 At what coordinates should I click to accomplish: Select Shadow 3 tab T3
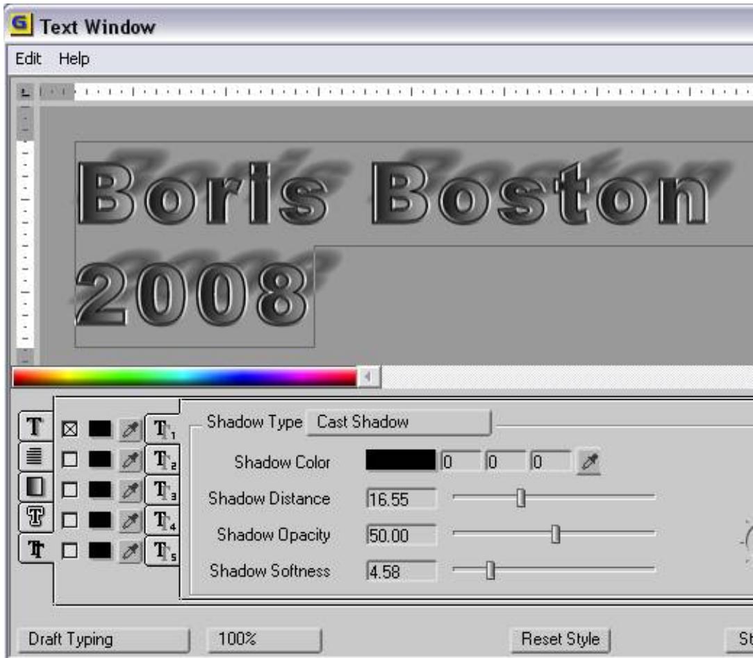pos(163,489)
